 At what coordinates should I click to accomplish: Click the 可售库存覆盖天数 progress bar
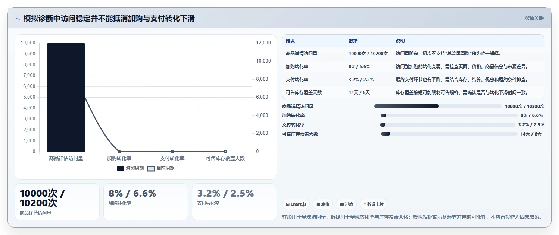pyautogui.click(x=449, y=134)
